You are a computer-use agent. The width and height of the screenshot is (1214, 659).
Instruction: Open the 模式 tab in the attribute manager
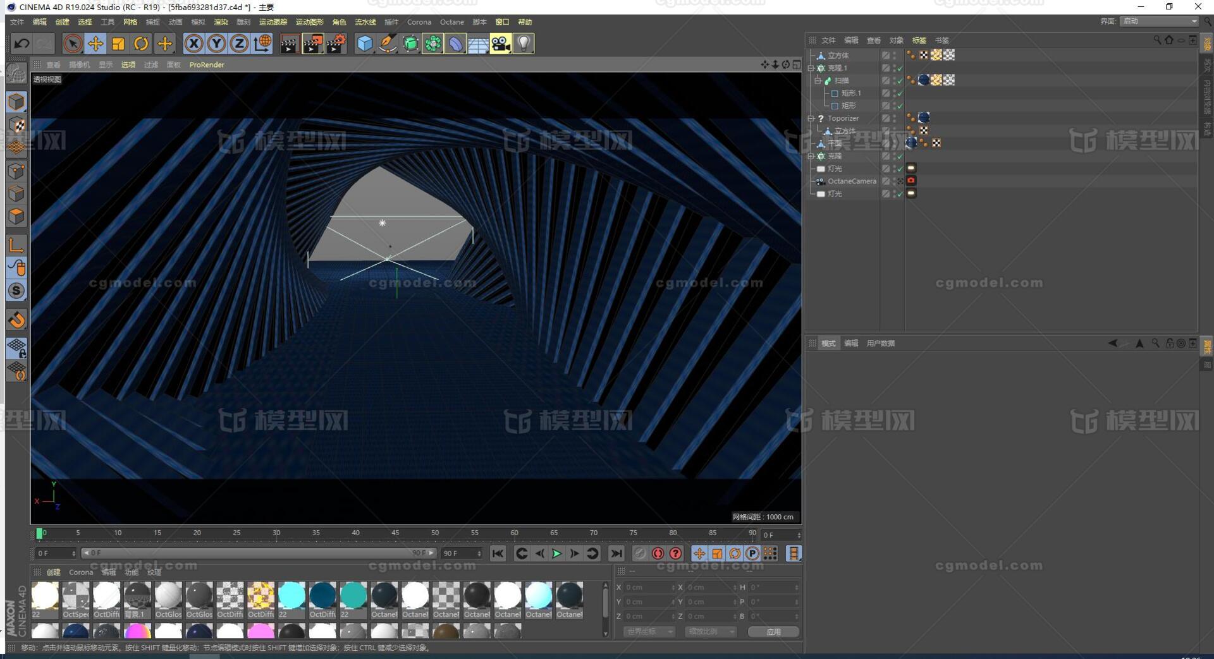(x=828, y=343)
